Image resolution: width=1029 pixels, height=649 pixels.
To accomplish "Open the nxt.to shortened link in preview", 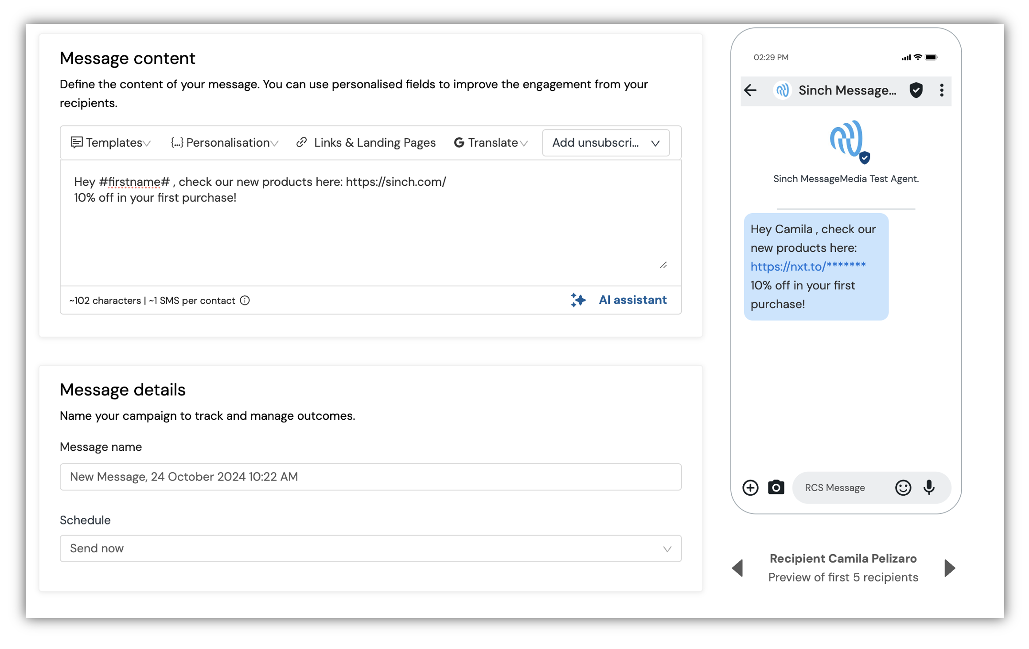I will click(808, 266).
